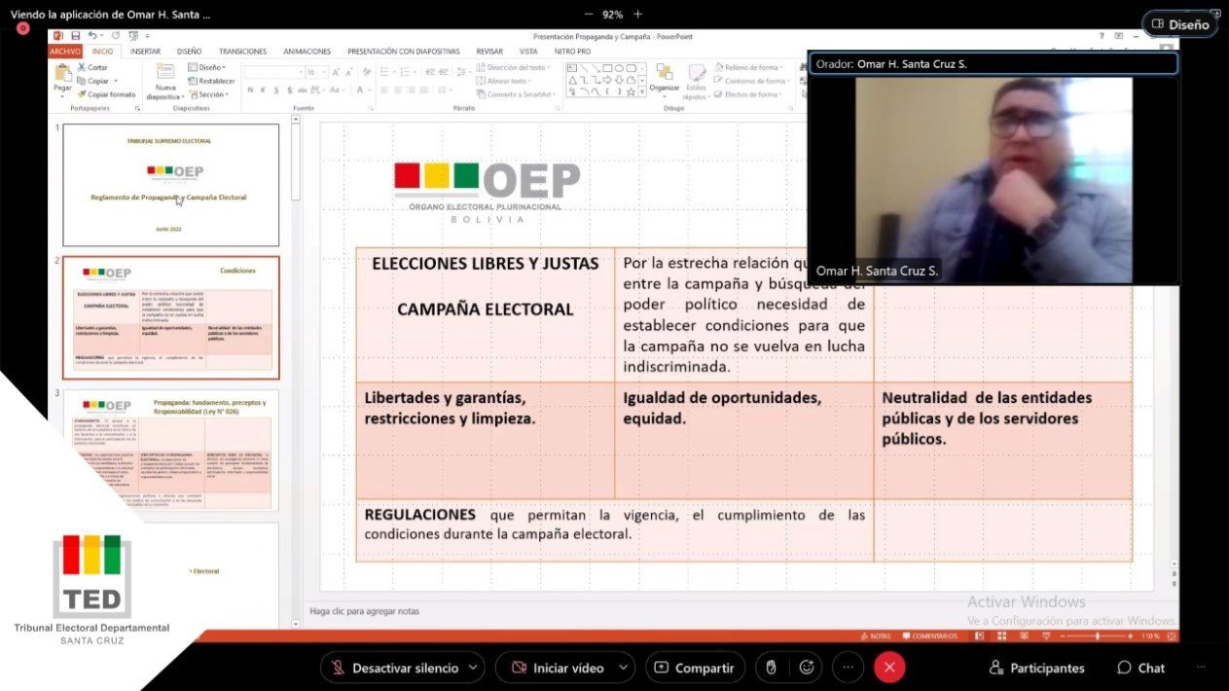Open the emoji reactions button
The height and width of the screenshot is (691, 1229).
(807, 668)
